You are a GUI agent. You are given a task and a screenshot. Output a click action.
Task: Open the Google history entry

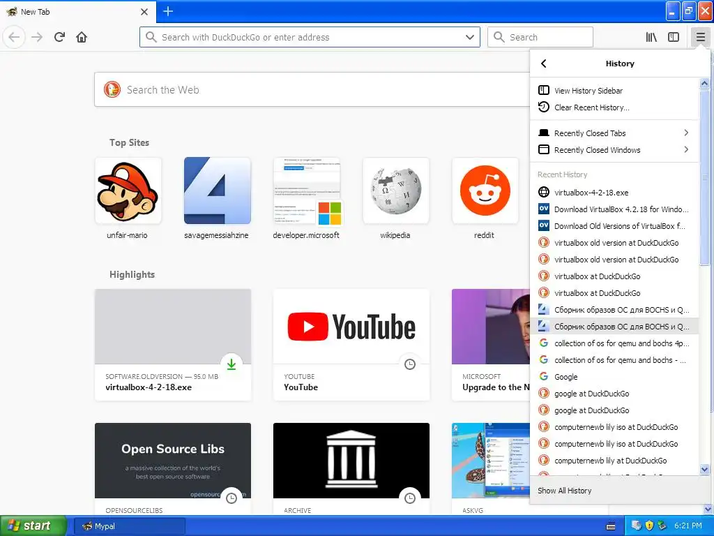[614, 376]
